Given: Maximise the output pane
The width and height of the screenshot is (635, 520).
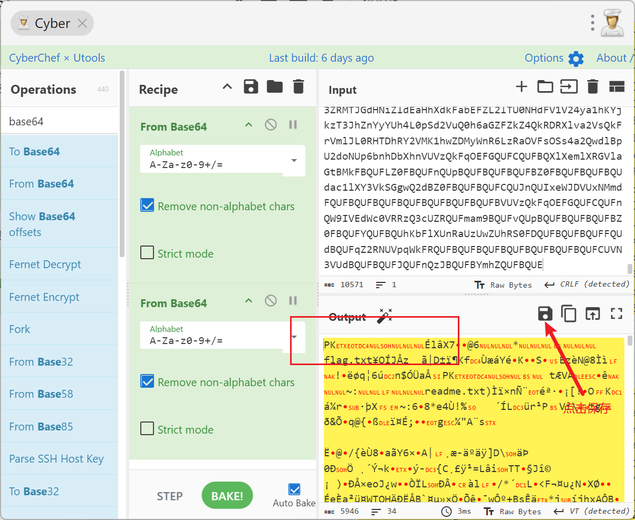Looking at the screenshot, I should (617, 314).
